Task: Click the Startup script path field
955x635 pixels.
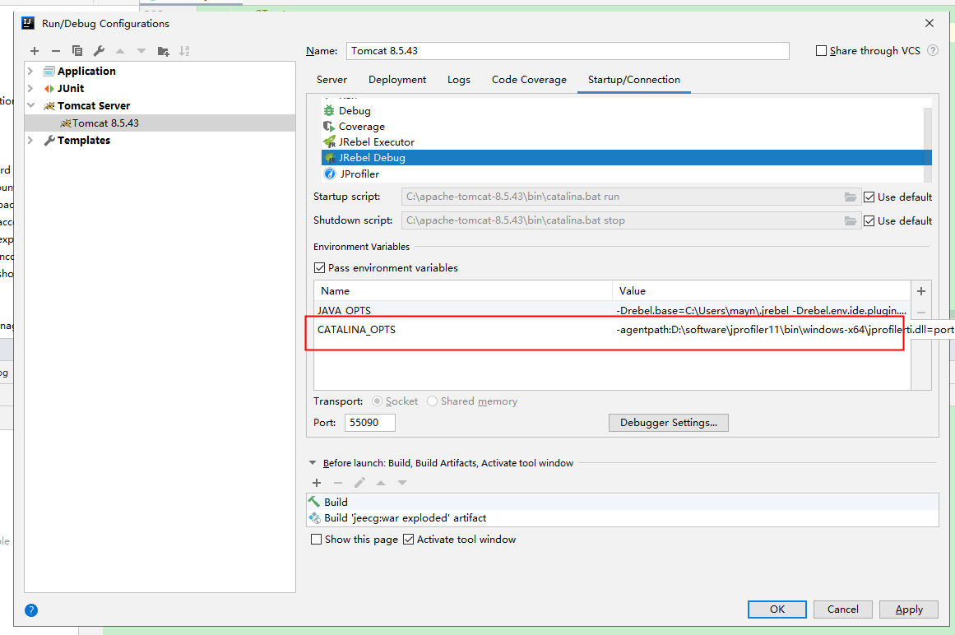Action: [x=621, y=197]
